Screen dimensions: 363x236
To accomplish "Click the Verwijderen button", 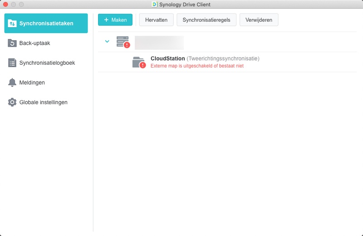I will pos(259,20).
